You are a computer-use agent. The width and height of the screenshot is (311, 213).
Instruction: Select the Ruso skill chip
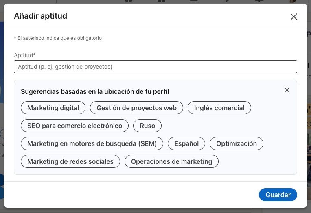pyautogui.click(x=147, y=126)
